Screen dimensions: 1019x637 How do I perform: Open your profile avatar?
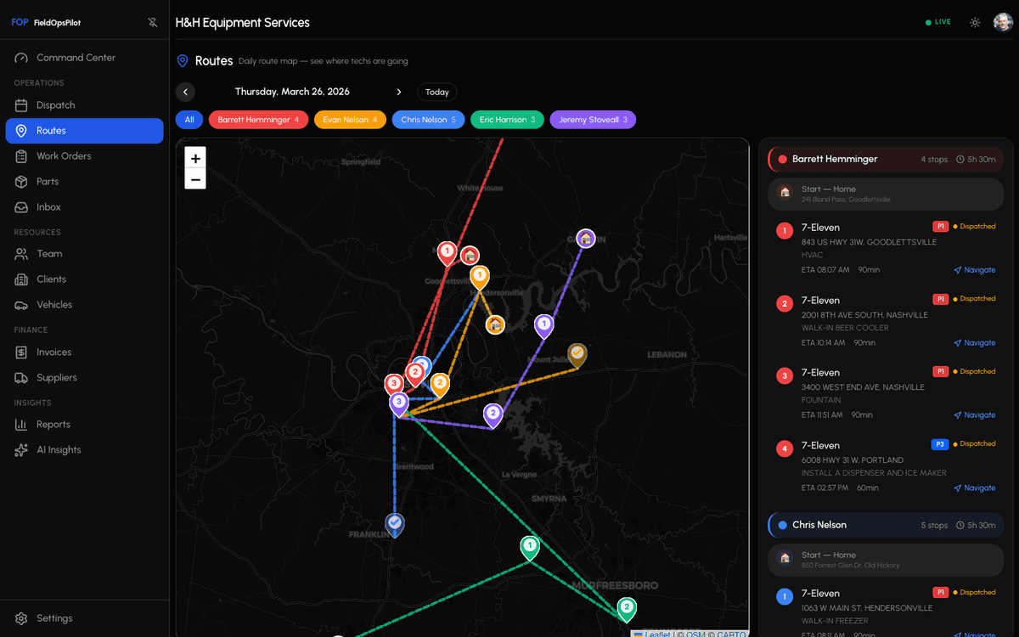coord(1003,21)
